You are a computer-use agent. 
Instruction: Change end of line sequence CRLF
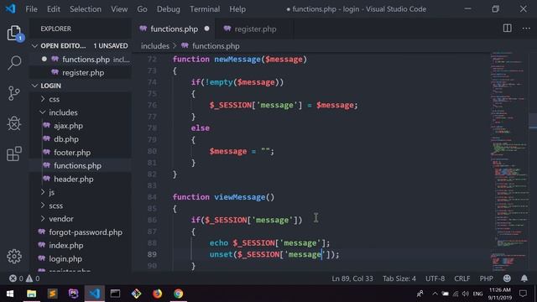coord(462,279)
